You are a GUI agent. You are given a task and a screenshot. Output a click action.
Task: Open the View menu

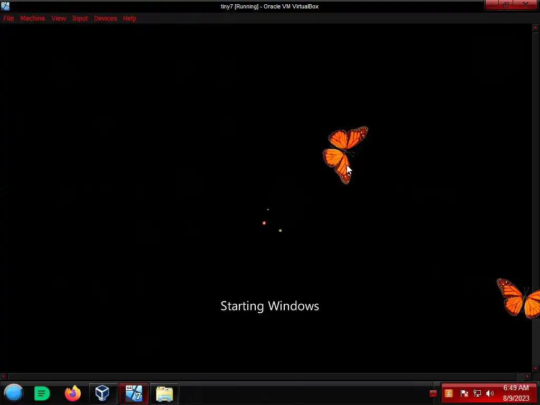point(59,18)
